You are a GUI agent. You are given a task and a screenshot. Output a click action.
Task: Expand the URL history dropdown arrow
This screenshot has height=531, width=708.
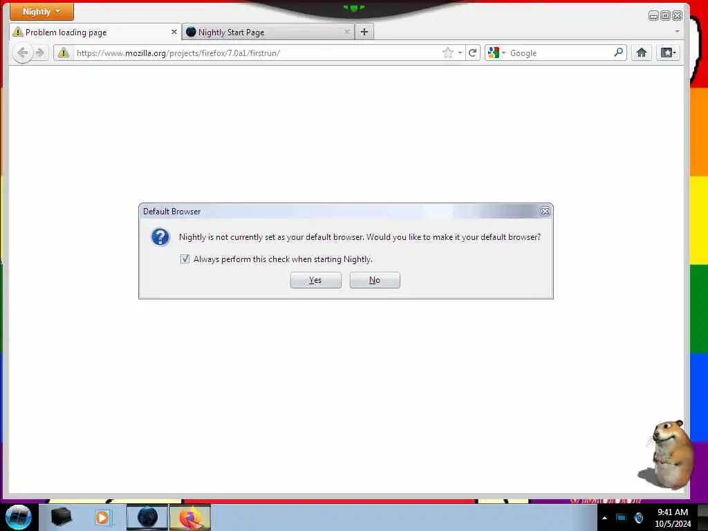(x=460, y=53)
